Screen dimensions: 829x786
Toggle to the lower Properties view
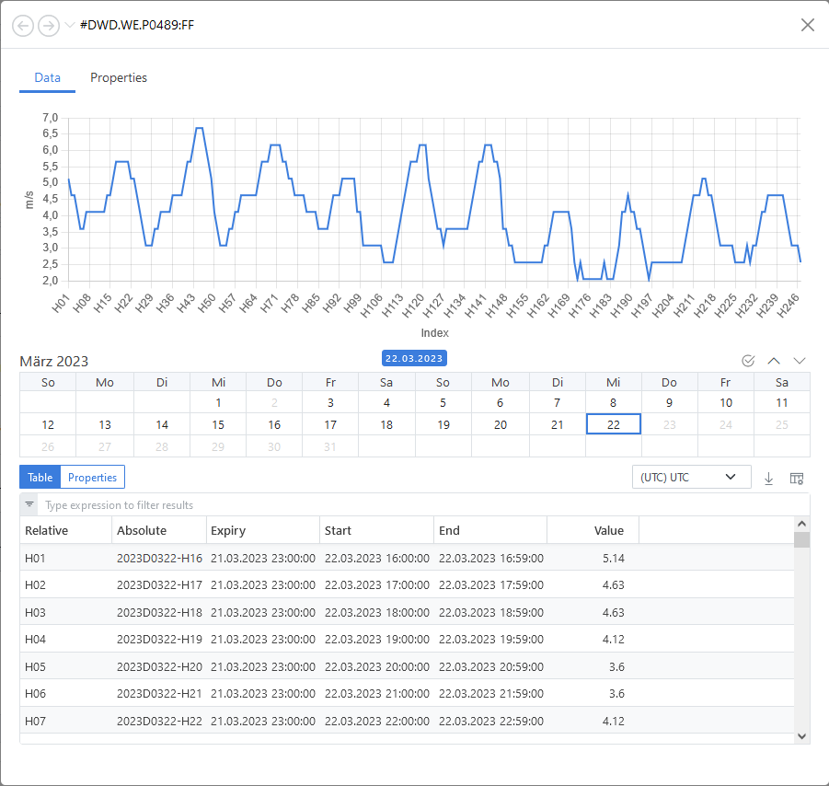pos(92,477)
